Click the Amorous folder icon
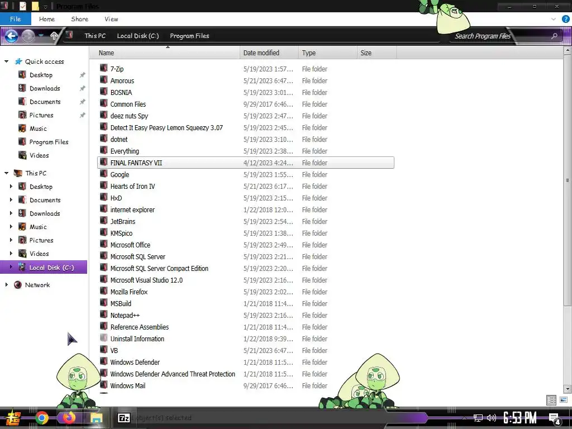This screenshot has height=429, width=572. pos(103,80)
